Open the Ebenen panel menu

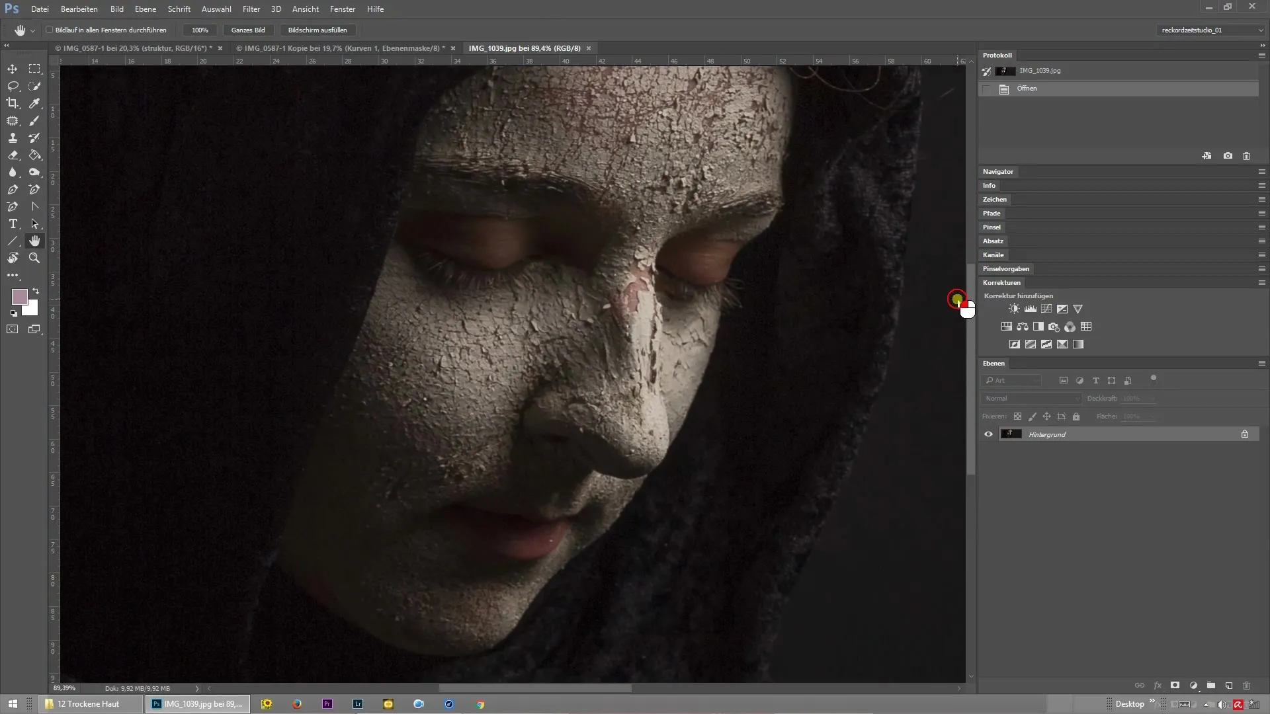coord(1261,364)
